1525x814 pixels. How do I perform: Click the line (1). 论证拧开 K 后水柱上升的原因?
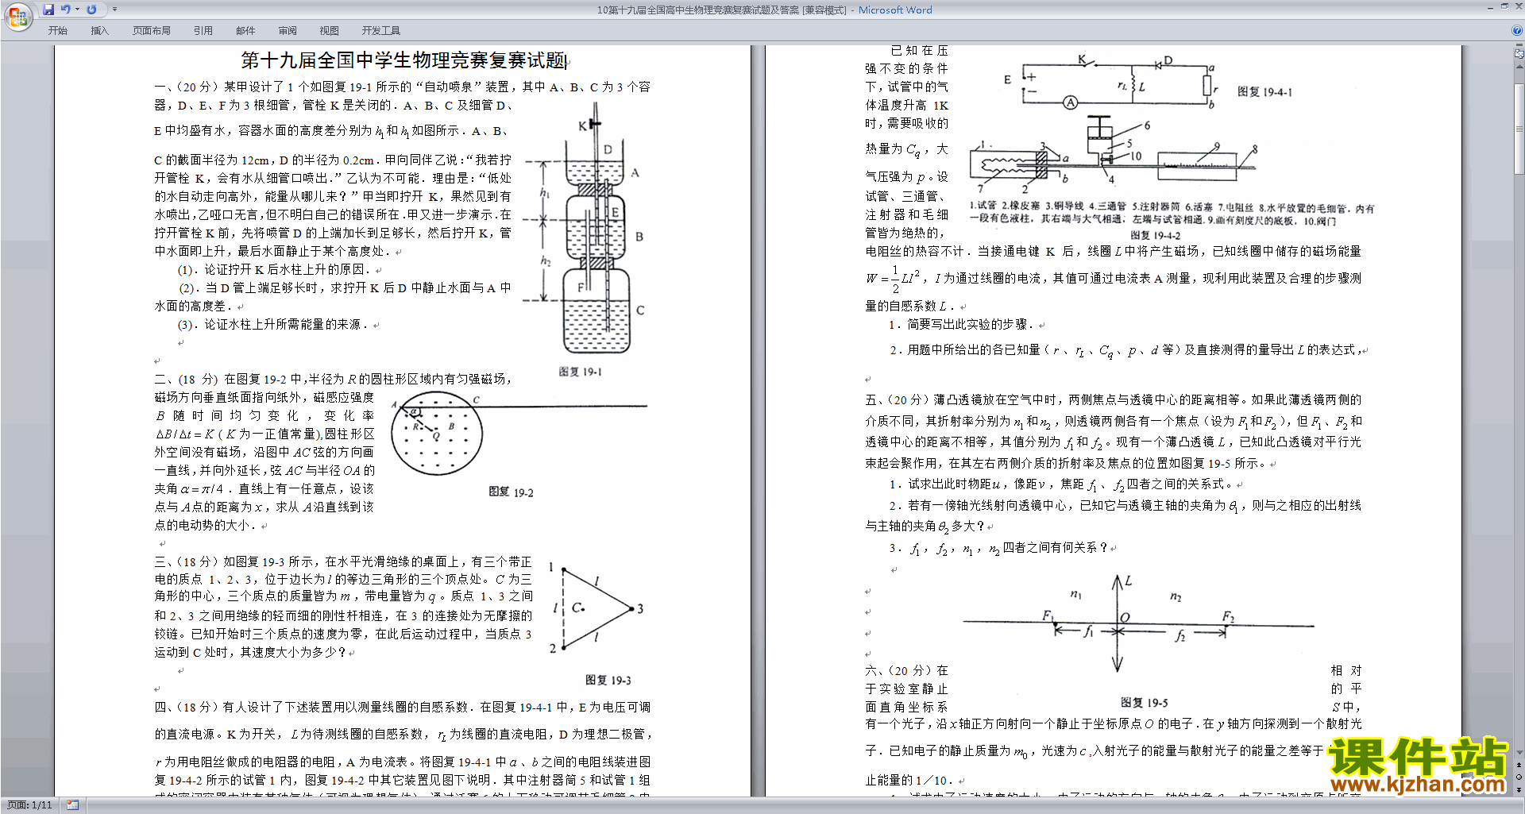coord(273,270)
